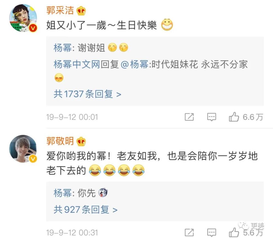Tap the crown membership badge next to 郭采洁
The image size is (273, 238).
(x=81, y=11)
